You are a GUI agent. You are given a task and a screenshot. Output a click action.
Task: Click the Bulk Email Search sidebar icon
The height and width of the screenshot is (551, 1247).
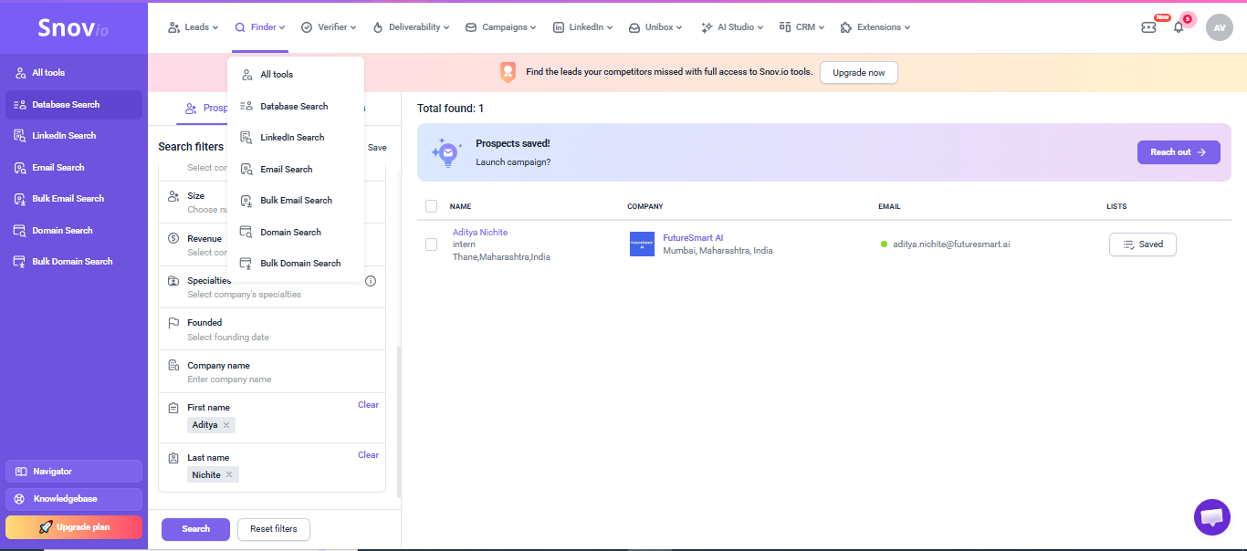20,198
